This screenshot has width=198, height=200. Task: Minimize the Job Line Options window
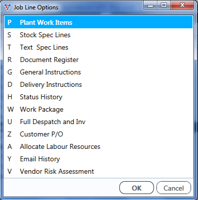click(150, 5)
